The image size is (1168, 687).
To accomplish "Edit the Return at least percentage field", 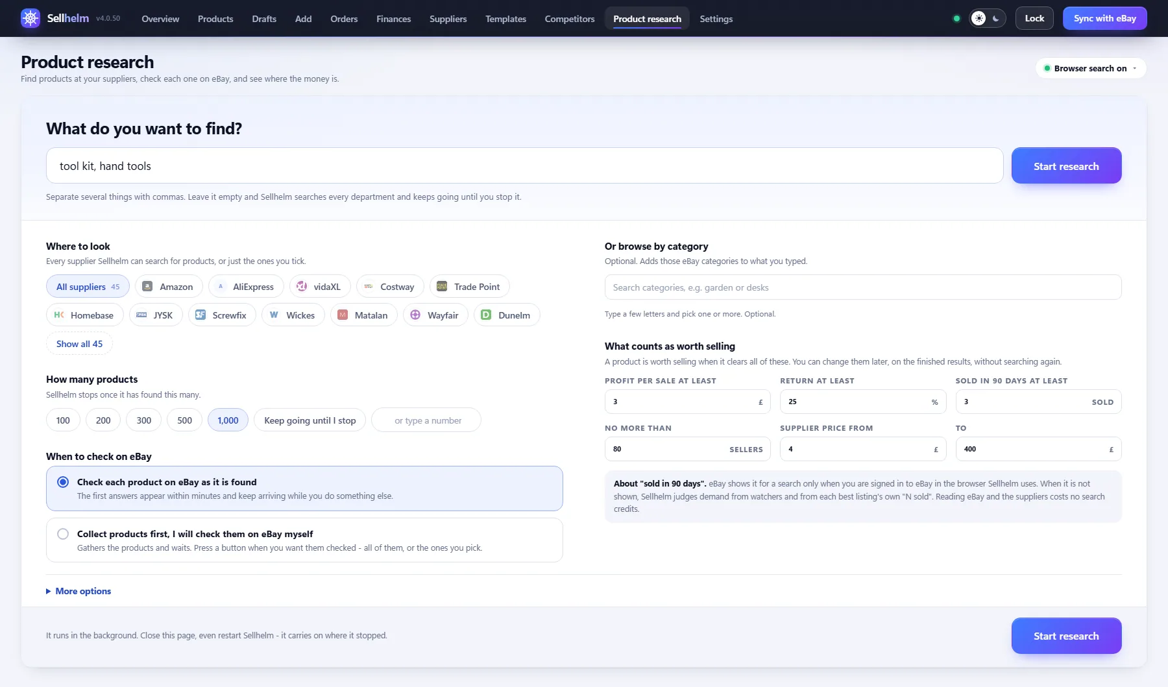I will [x=863, y=402].
